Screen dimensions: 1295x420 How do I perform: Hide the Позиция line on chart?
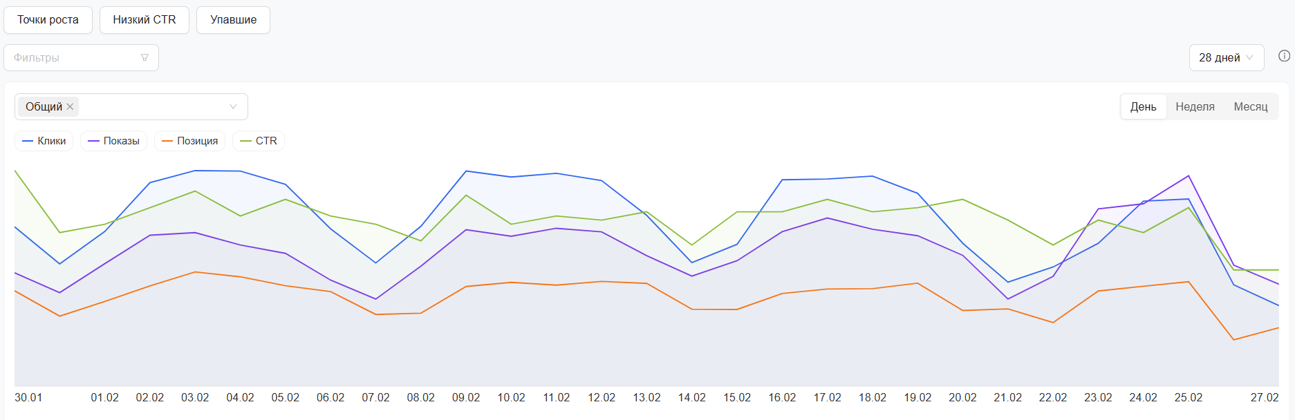(190, 141)
